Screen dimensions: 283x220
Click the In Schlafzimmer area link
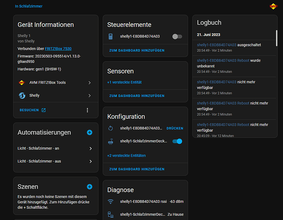29,7
